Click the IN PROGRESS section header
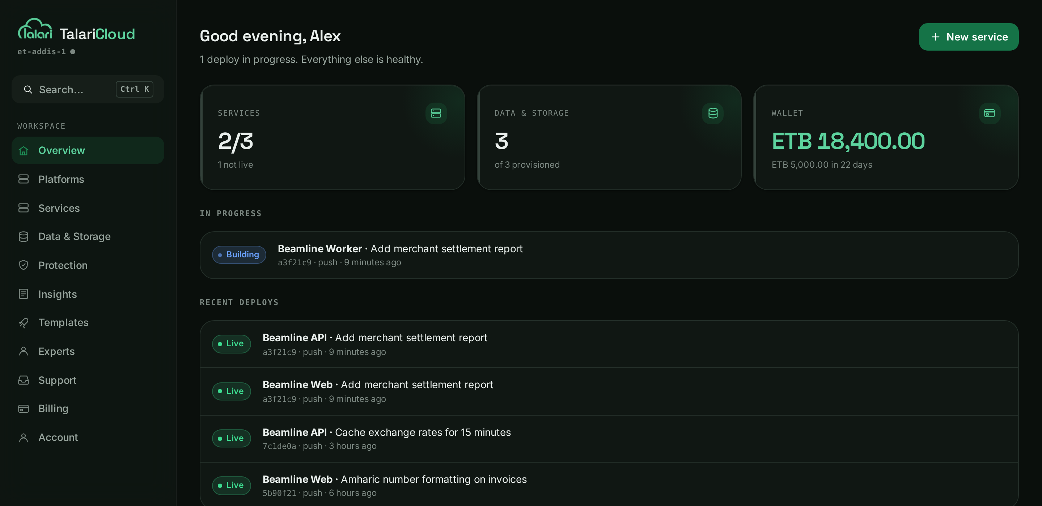Viewport: 1042px width, 506px height. click(230, 213)
